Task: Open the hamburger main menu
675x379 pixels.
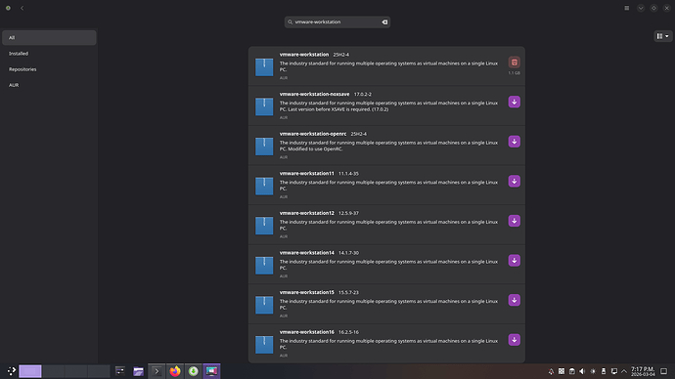Action: 627,8
